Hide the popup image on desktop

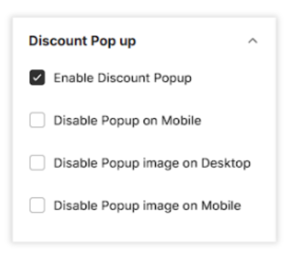pyautogui.click(x=37, y=163)
